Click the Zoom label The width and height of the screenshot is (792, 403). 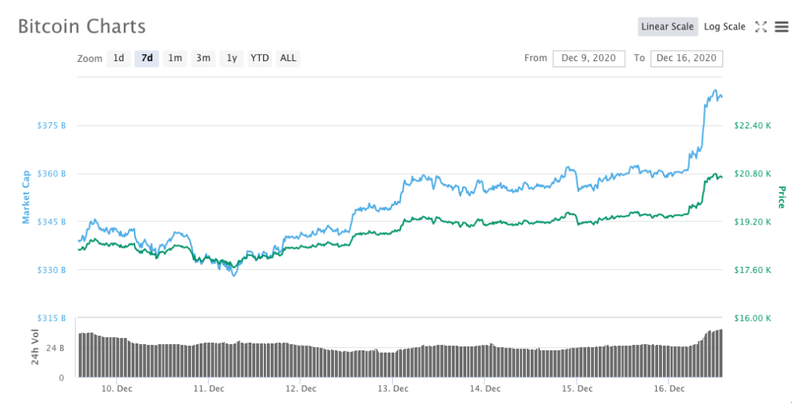point(90,59)
